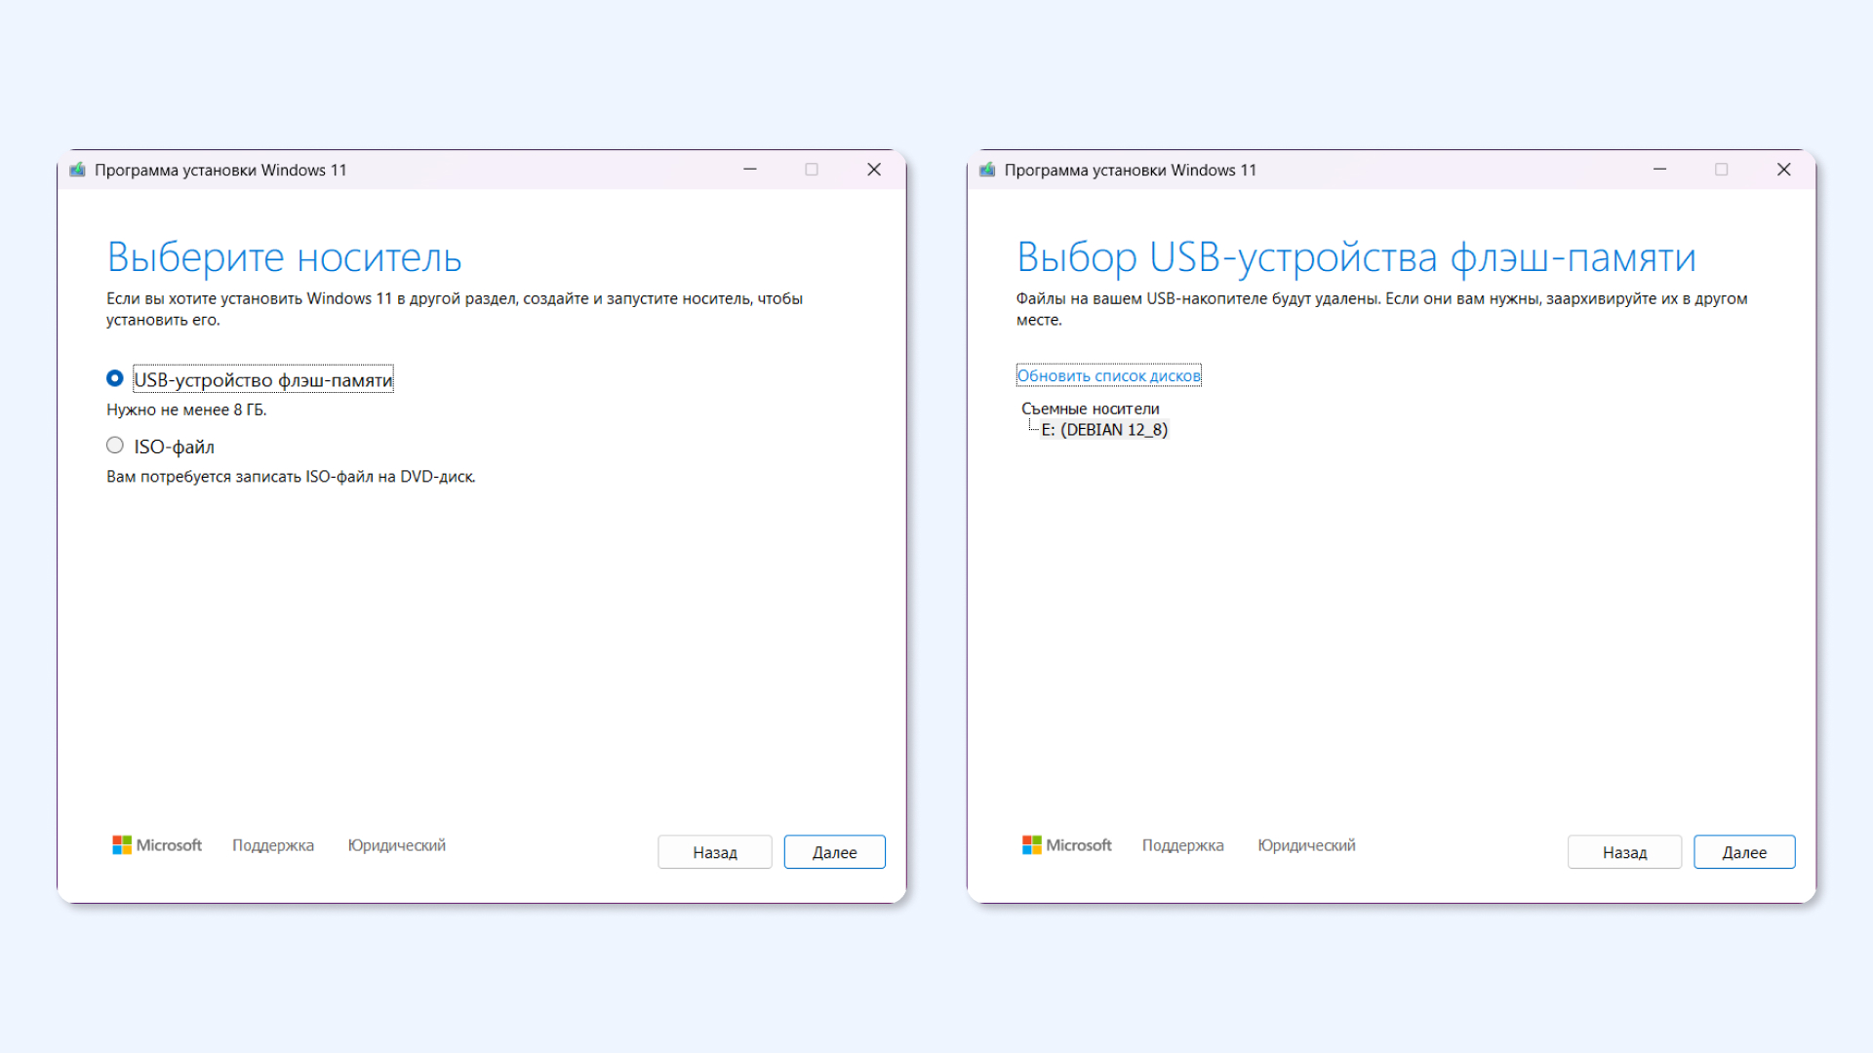Click the Обновить список дисков link
The image size is (1873, 1053).
click(1108, 375)
